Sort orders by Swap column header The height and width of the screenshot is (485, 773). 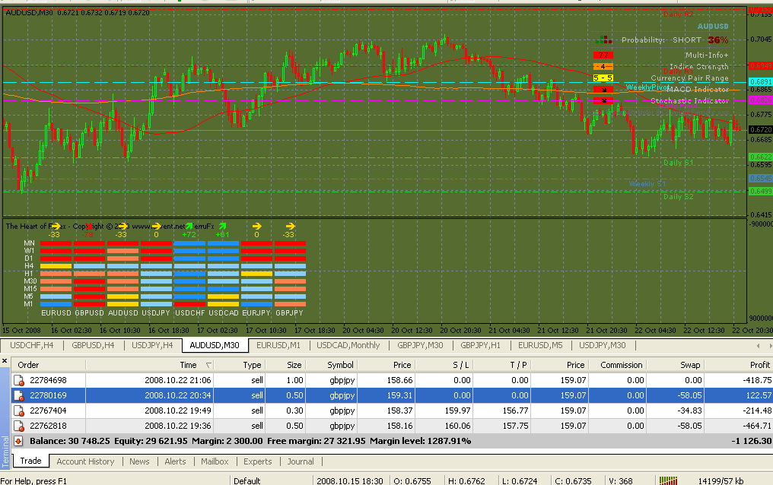pos(675,365)
